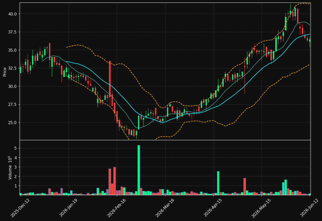Viewport: 322px width, 221px height.
Task: Click the Volume 10⁶ axis title
Action: [x=10, y=168]
